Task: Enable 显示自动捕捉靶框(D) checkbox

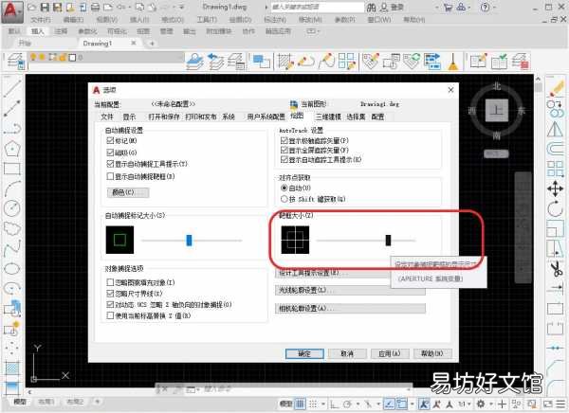Action: coord(110,176)
